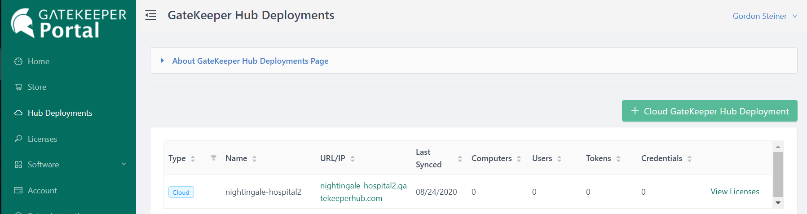
Task: Collapse sidebar with menu fold icon
Action: click(151, 15)
